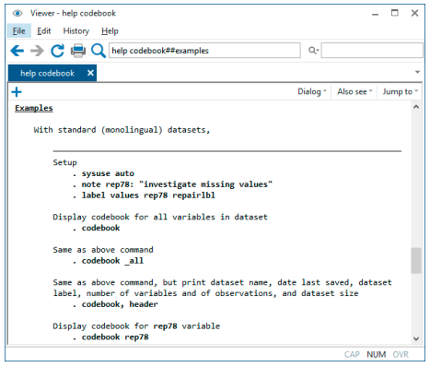This screenshot has height=367, width=430.
Task: Click the 'codebook, header' command
Action: click(120, 304)
